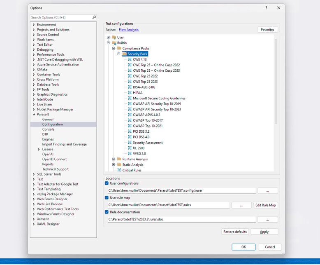The height and width of the screenshot is (265, 320).
Task: Expand the Runtime Analysis node
Action: click(114, 159)
